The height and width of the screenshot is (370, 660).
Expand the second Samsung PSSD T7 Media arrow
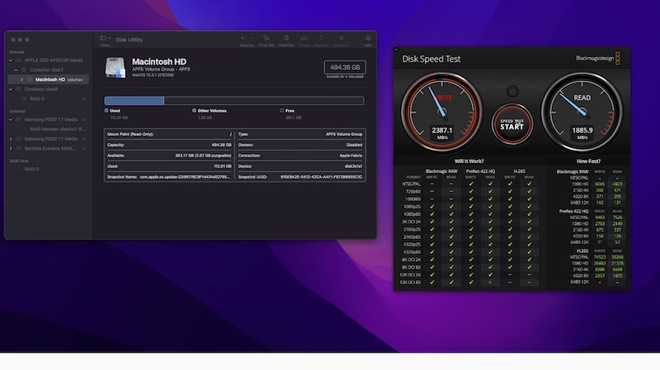coord(11,138)
